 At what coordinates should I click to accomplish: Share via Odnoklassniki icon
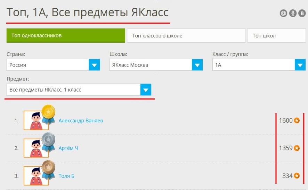tap(293, 13)
